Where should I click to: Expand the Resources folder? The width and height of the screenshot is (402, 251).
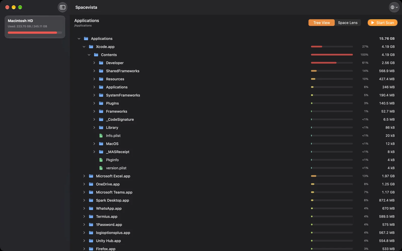click(x=94, y=79)
